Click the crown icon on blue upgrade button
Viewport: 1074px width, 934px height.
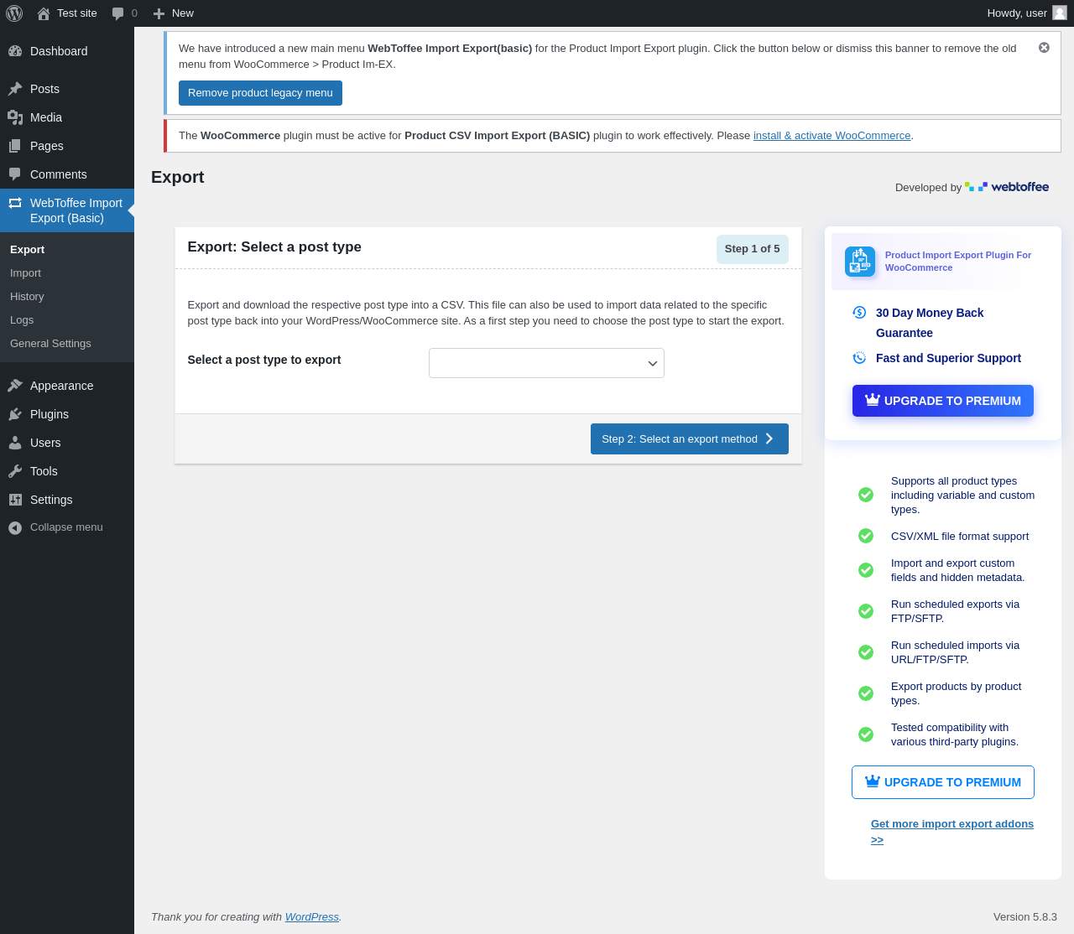pos(873,400)
